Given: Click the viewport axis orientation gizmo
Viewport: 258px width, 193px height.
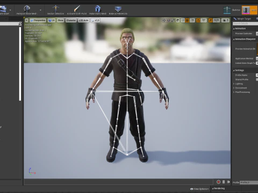Looking at the screenshot, I should click(32, 171).
